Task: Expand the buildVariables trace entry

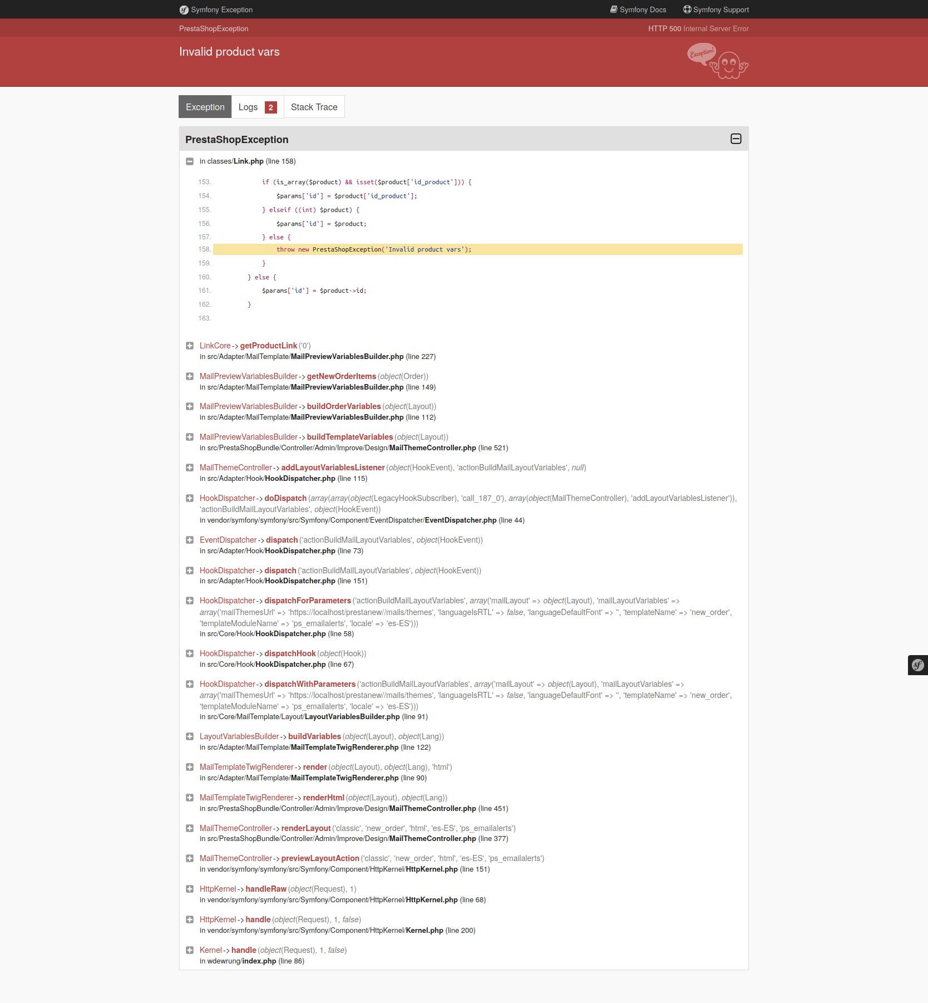Action: pyautogui.click(x=190, y=736)
